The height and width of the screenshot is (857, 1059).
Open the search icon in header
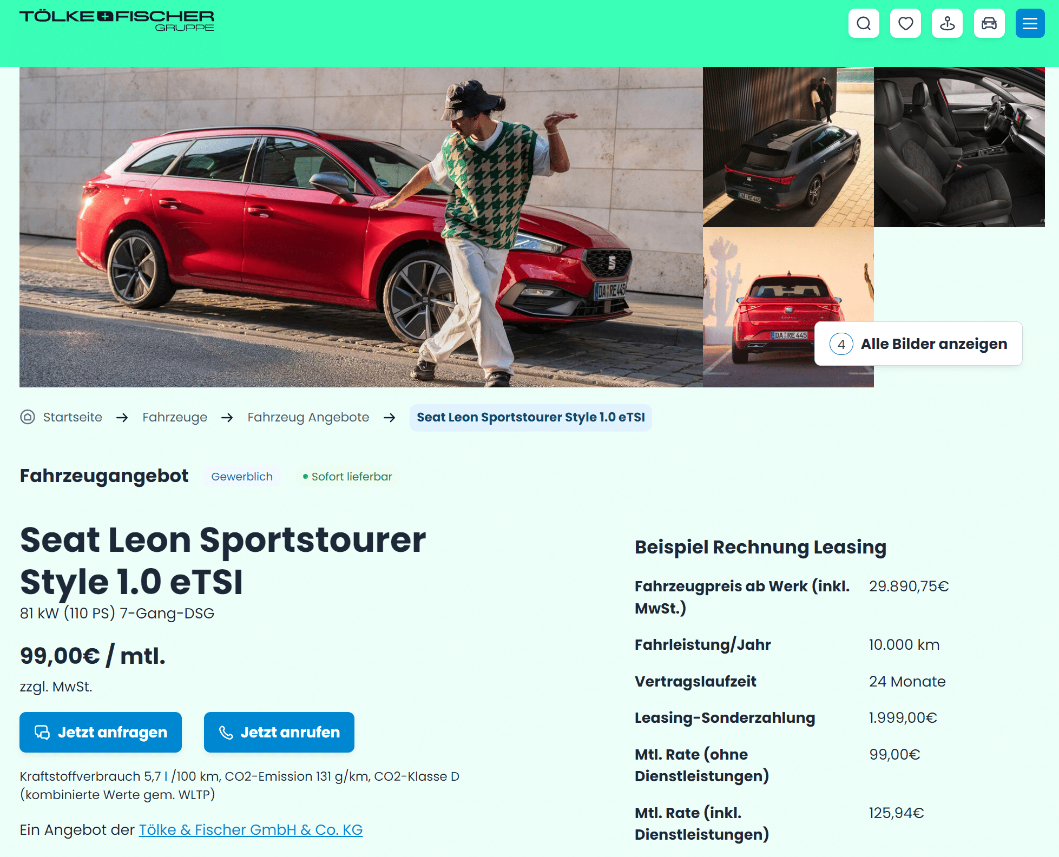tap(864, 23)
